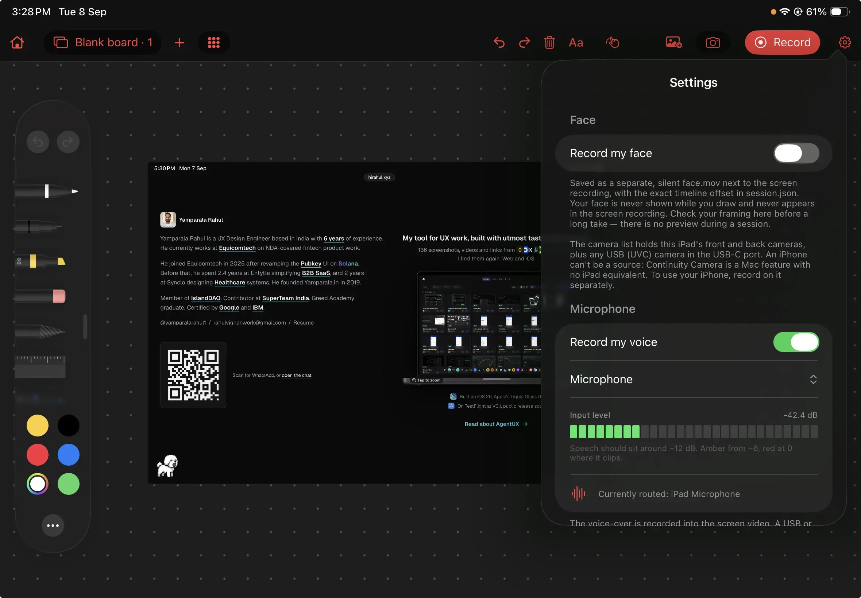This screenshot has width=861, height=598.
Task: Click the Input level meter bar
Action: [694, 432]
